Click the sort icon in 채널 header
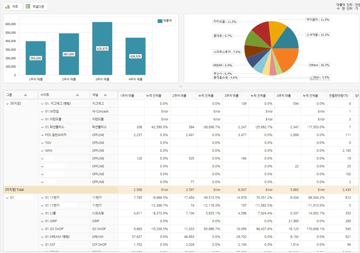 click(x=105, y=95)
